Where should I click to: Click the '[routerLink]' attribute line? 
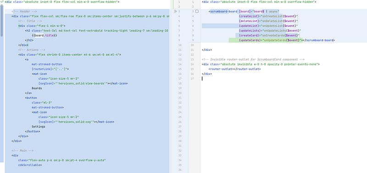(x=50, y=69)
